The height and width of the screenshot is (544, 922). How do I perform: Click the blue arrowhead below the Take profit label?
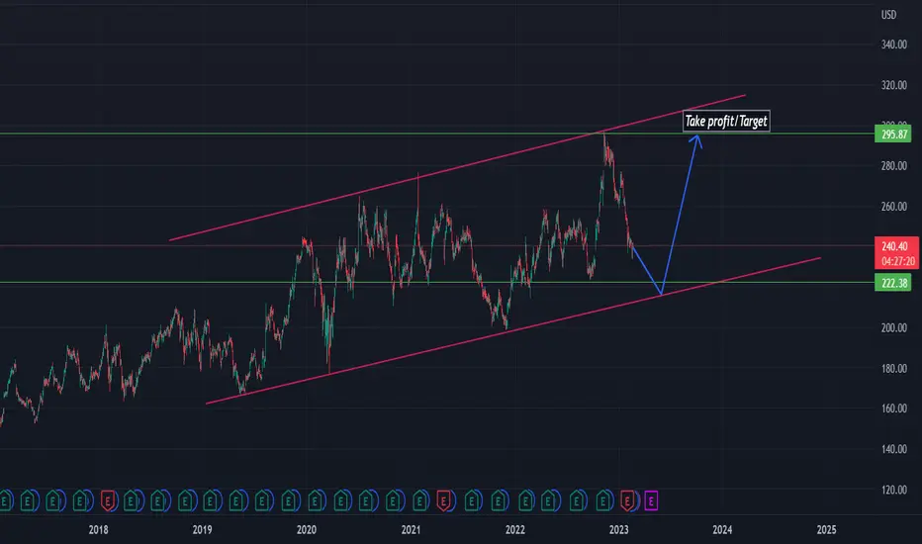tap(696, 139)
